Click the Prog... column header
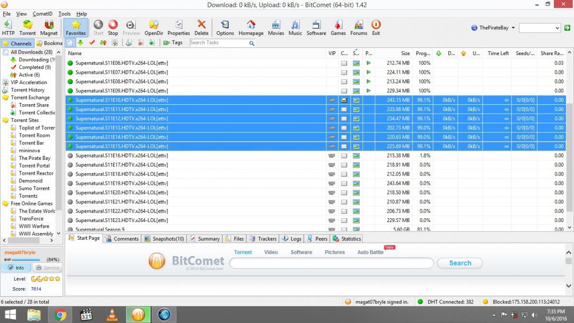The width and height of the screenshot is (574, 323). point(423,54)
